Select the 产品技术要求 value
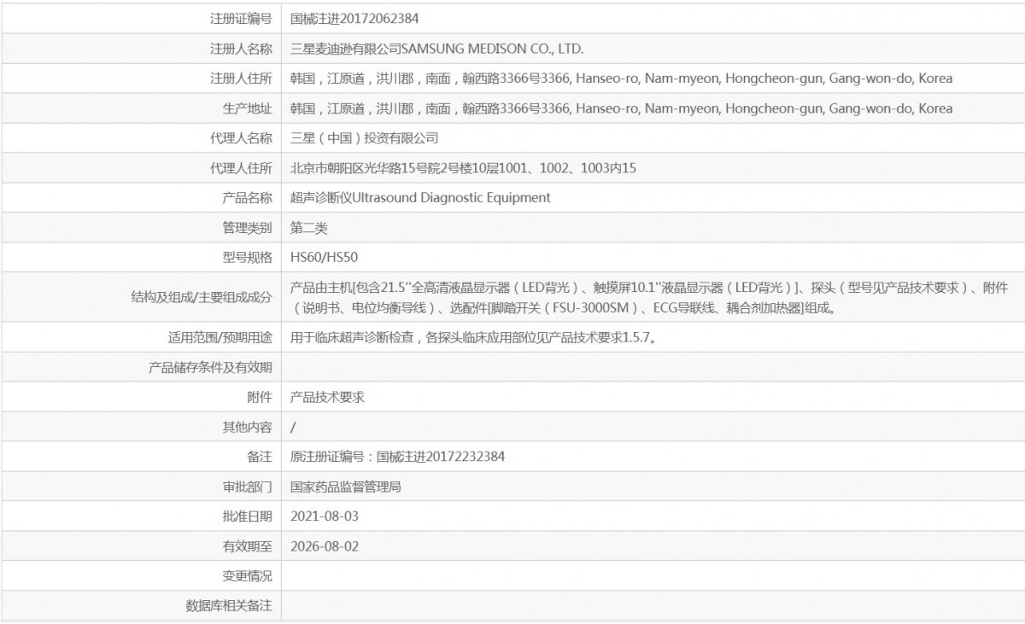This screenshot has width=1025, height=624. (x=327, y=397)
